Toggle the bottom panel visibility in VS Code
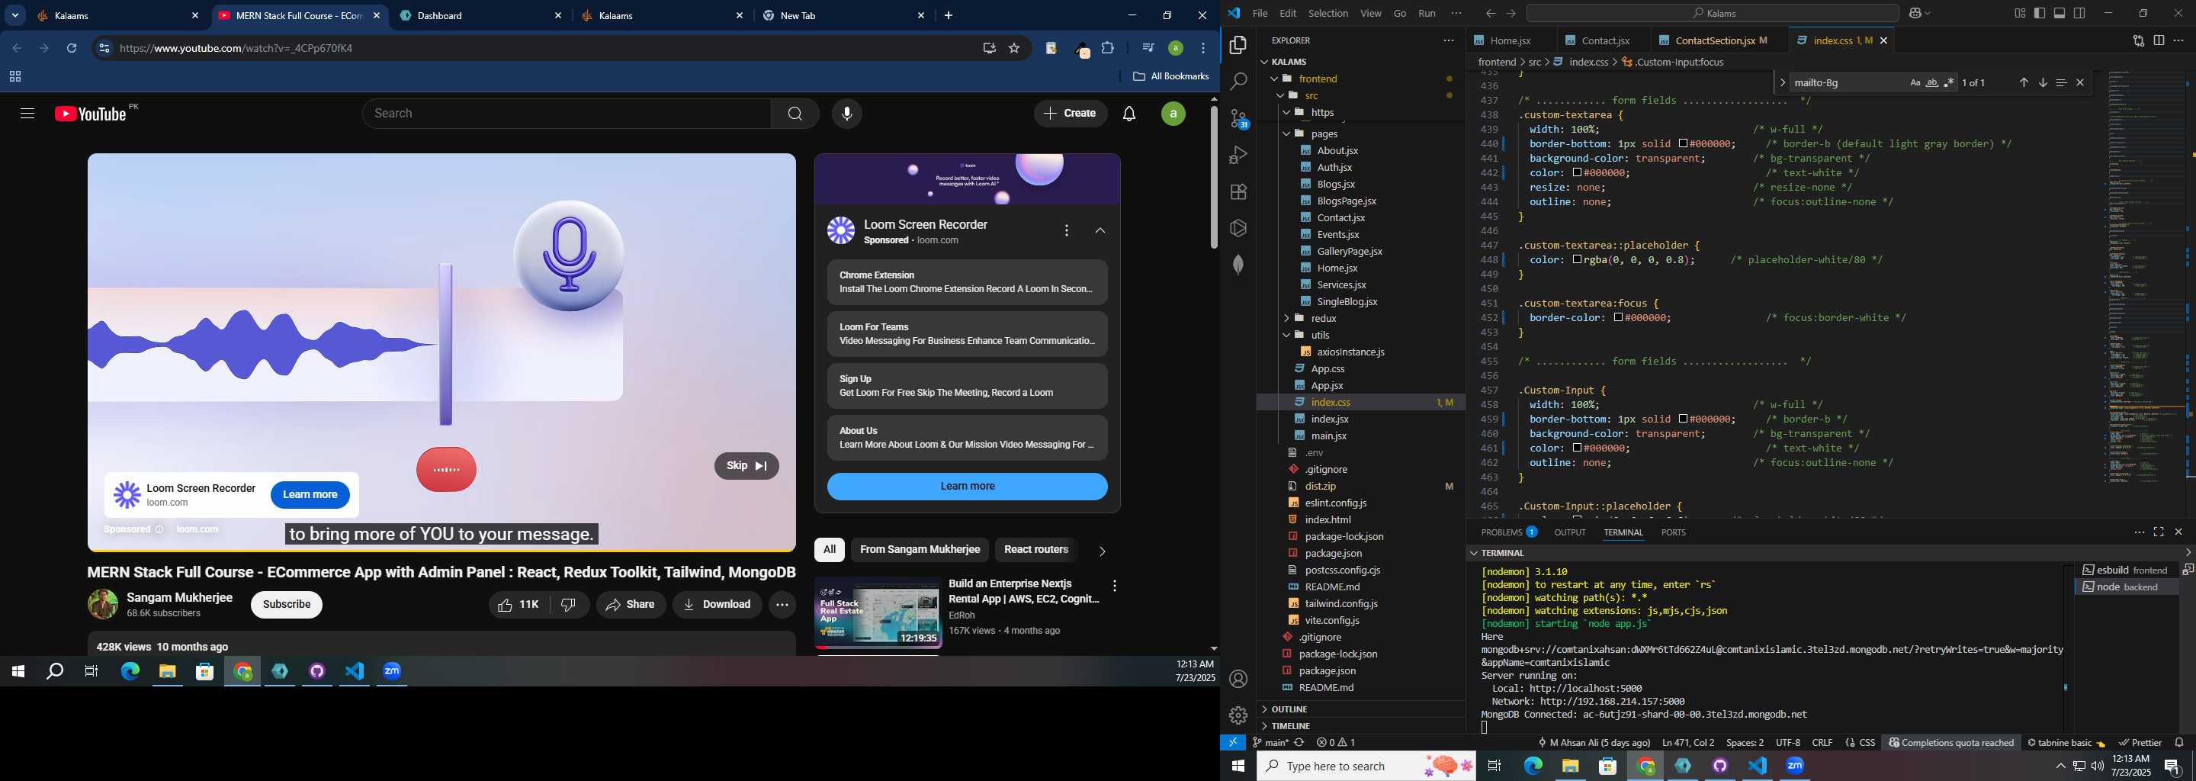Image resolution: width=2196 pixels, height=781 pixels. 2060,14
